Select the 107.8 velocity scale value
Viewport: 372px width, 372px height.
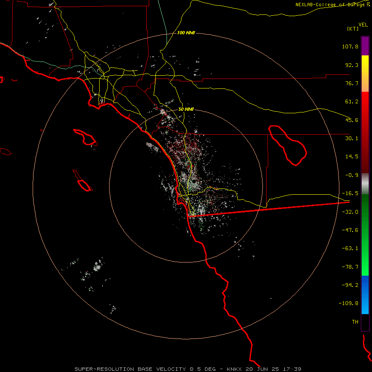[x=350, y=46]
